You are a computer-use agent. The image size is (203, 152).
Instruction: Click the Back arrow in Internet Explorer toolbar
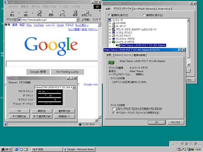click(x=12, y=12)
